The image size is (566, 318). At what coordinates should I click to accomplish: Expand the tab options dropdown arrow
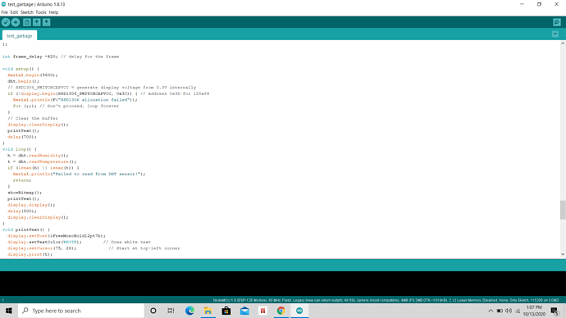[555, 34]
